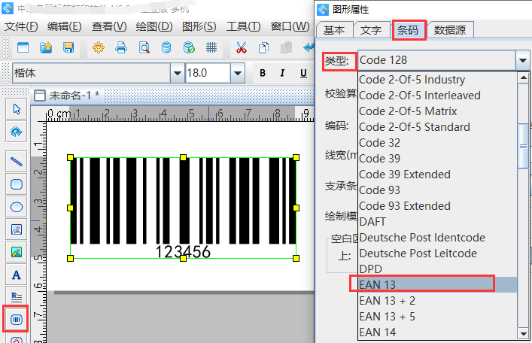
Task: Select the ellipse drawing tool
Action: tap(17, 207)
